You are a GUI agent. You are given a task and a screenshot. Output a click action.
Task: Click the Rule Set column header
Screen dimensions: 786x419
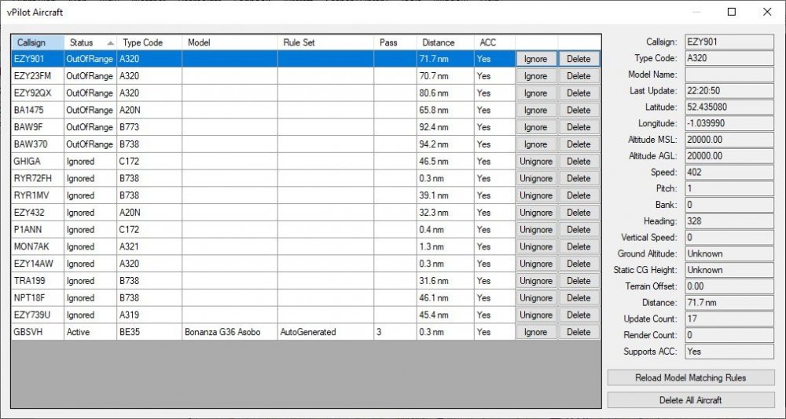click(x=324, y=42)
